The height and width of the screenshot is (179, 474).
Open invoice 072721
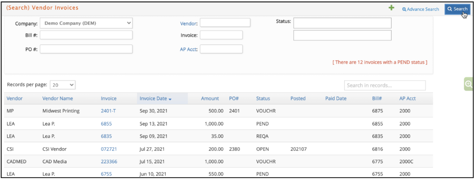[109, 149]
